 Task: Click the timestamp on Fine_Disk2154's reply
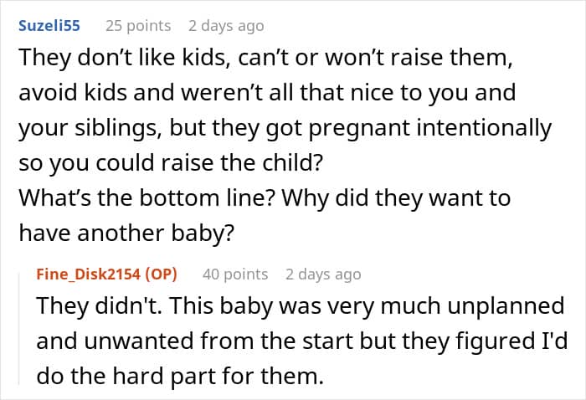pyautogui.click(x=323, y=274)
